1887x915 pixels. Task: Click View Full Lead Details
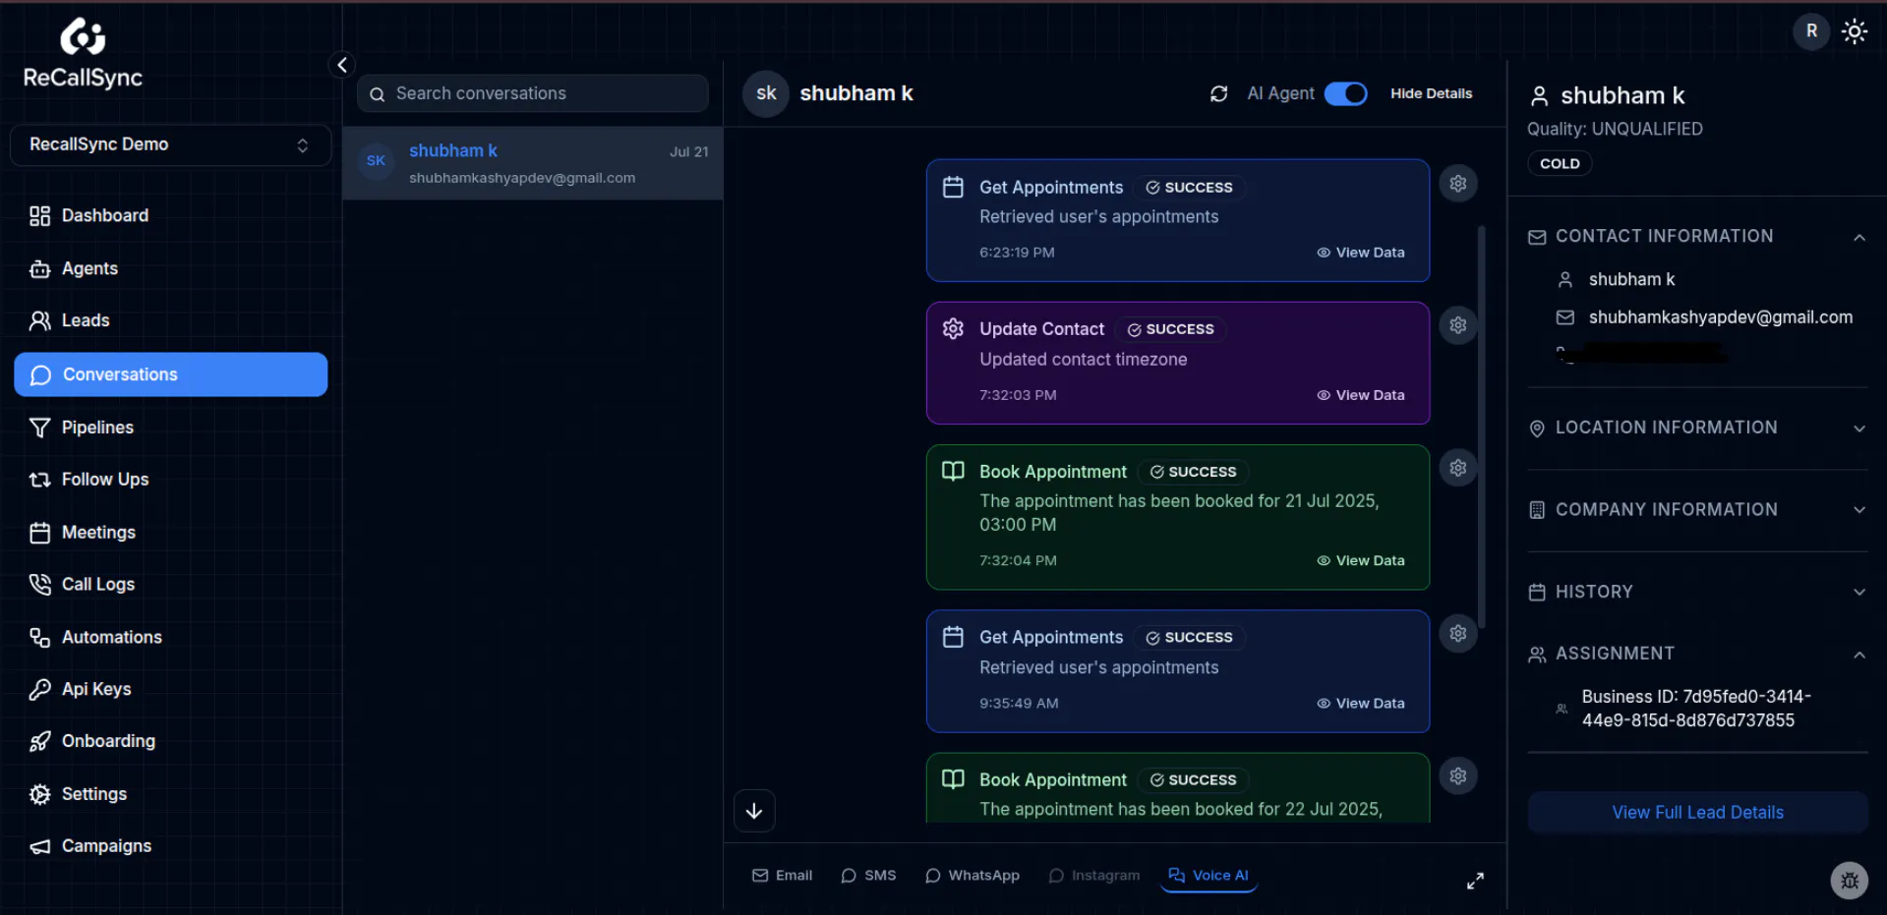(x=1697, y=813)
